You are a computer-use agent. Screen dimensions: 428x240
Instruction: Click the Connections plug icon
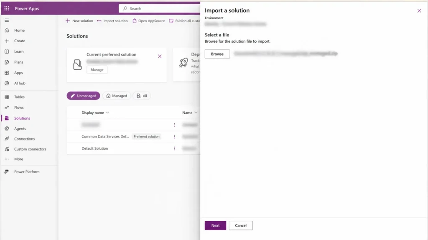pos(7,139)
